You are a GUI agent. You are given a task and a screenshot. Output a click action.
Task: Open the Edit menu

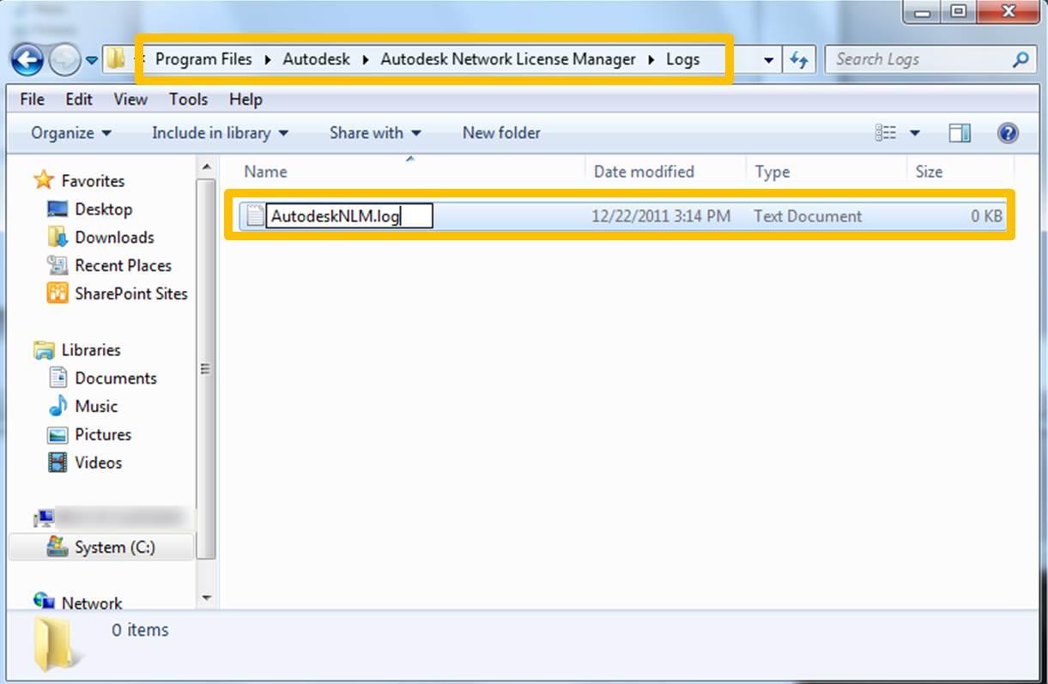click(x=79, y=100)
